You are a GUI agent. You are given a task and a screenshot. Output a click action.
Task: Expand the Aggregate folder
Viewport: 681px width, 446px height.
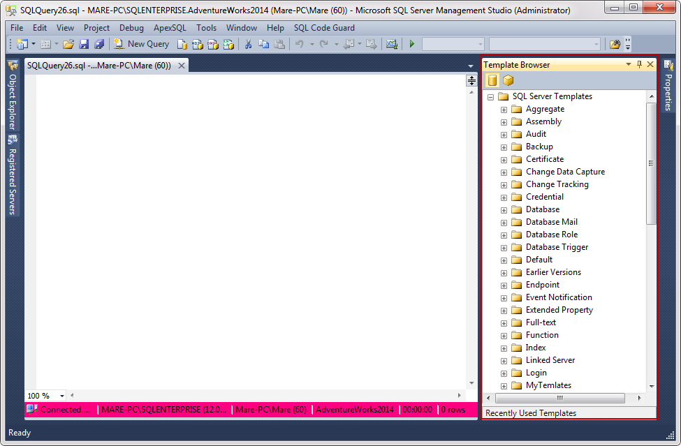(x=504, y=110)
